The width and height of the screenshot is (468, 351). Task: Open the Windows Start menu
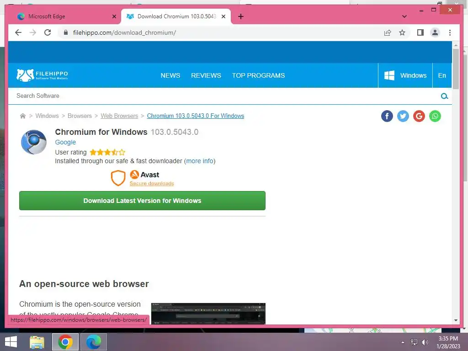(x=11, y=342)
